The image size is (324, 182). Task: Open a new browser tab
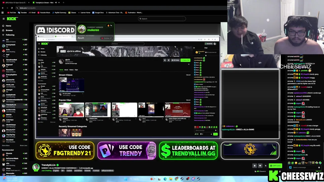tap(63, 3)
